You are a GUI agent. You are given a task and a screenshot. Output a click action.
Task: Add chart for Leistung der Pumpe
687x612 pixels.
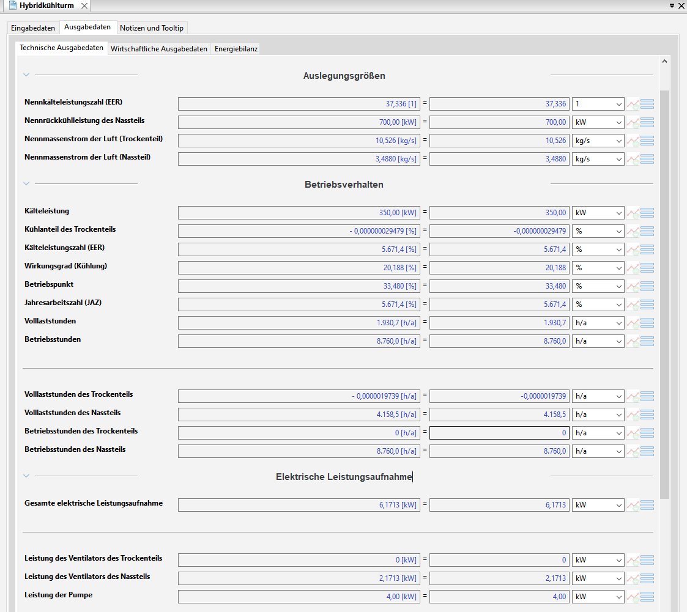[633, 597]
